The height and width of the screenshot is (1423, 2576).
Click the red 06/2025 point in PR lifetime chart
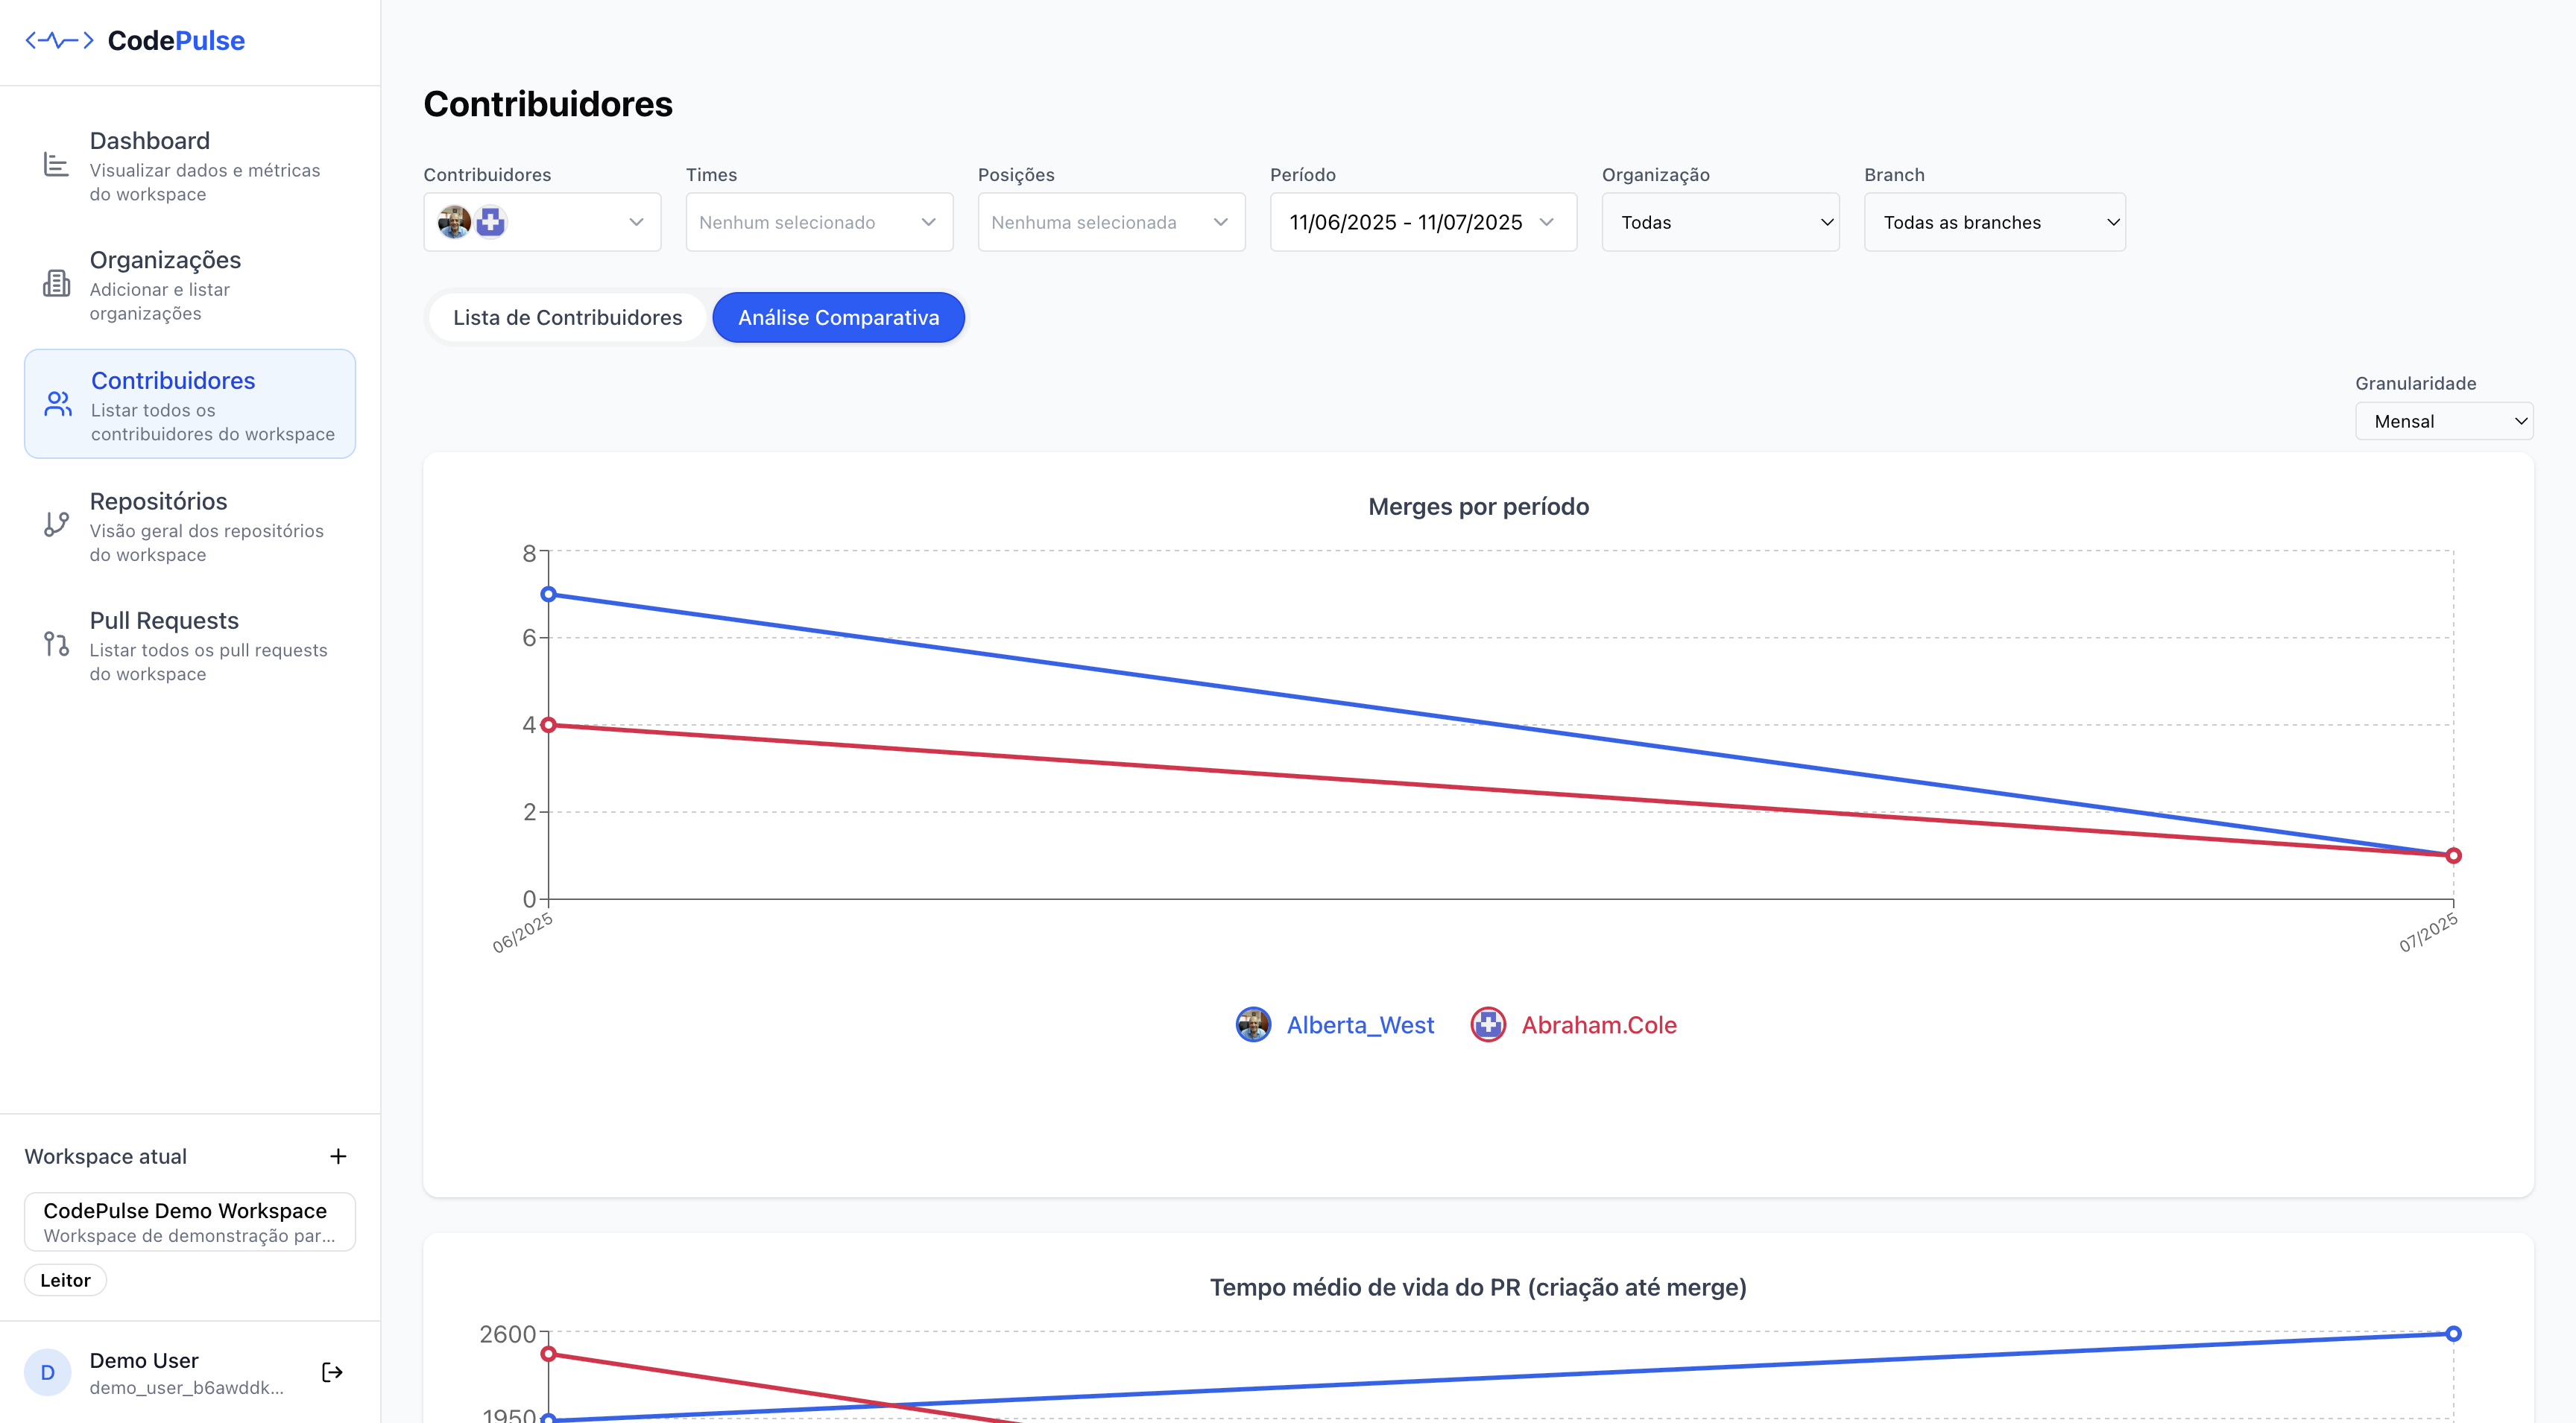[x=548, y=1355]
